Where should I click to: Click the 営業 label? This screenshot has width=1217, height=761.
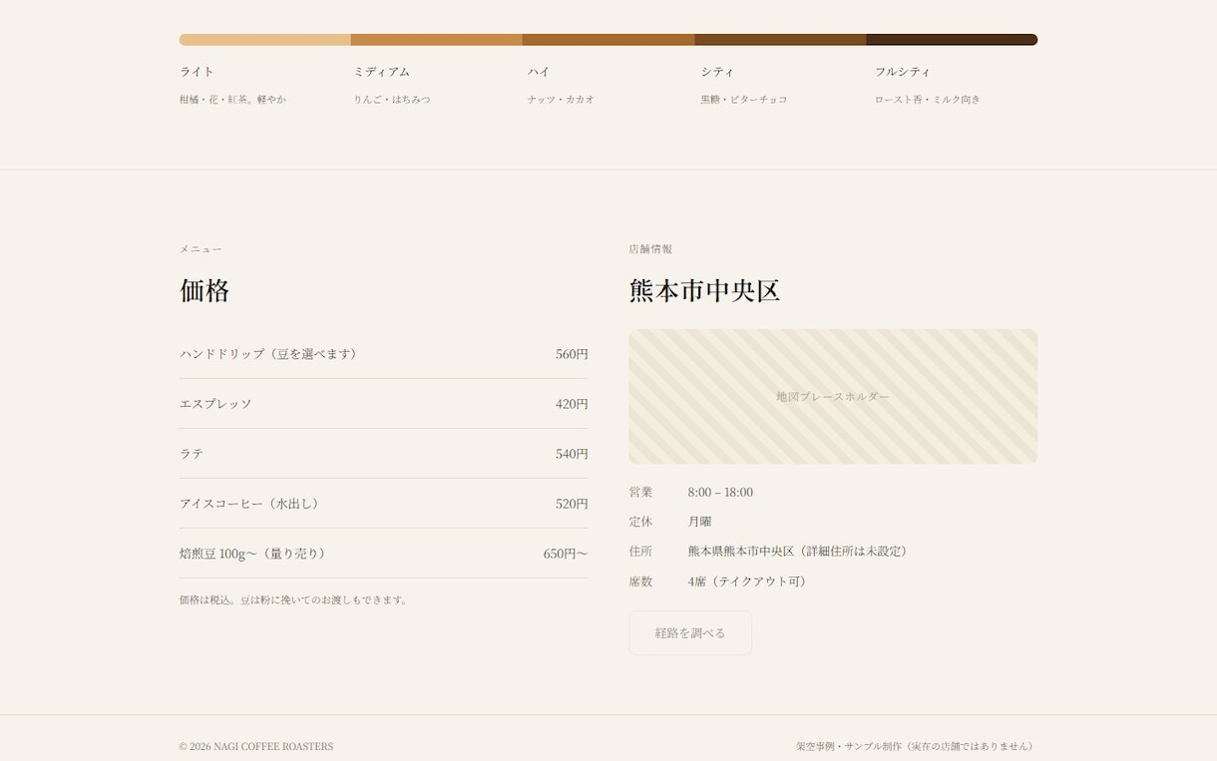tap(640, 492)
